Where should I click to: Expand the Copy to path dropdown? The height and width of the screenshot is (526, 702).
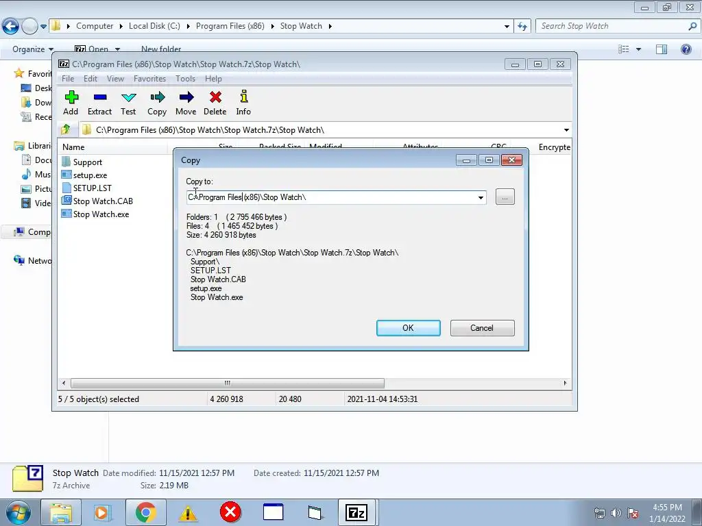[481, 197]
